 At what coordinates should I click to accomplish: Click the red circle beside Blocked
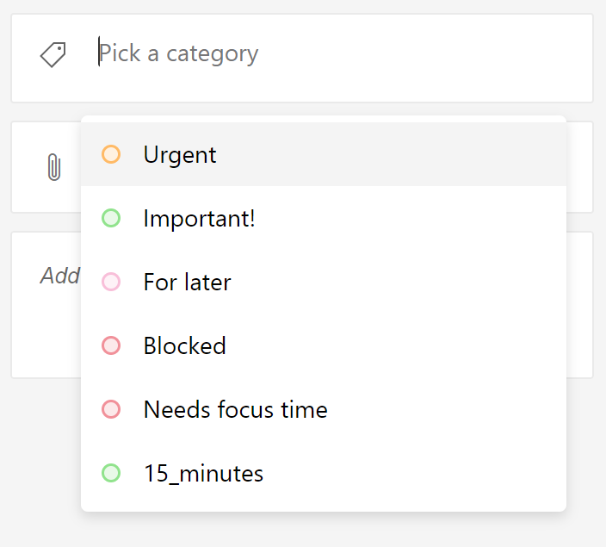(111, 345)
